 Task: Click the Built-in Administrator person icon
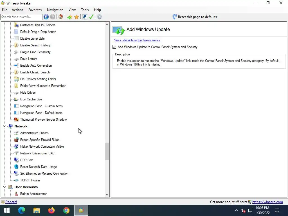16,194
